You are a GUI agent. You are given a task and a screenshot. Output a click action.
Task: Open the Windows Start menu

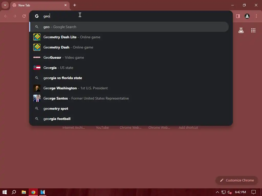pos(5,192)
